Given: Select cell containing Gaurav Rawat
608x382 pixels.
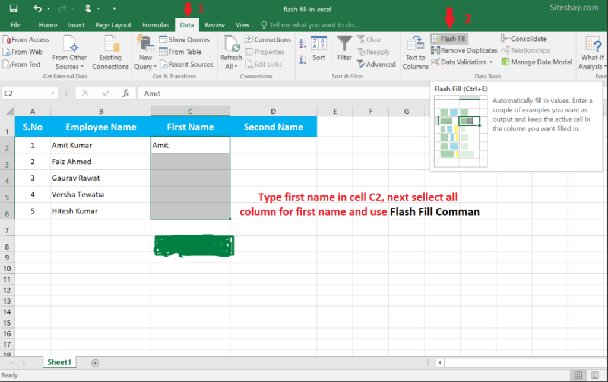Looking at the screenshot, I should [101, 178].
